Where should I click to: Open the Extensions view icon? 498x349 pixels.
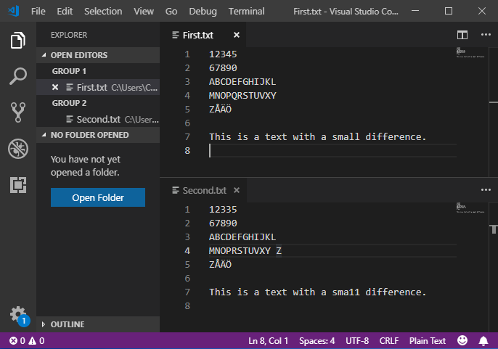pyautogui.click(x=18, y=185)
